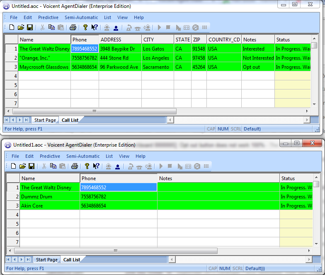Click Paste icon in Untitled.aoc window

61,27
